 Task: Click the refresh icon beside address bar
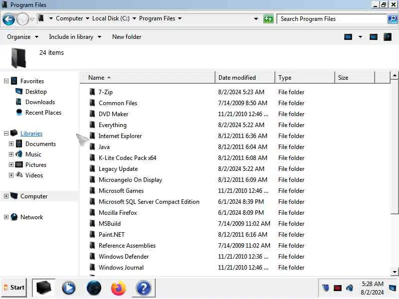pyautogui.click(x=268, y=19)
